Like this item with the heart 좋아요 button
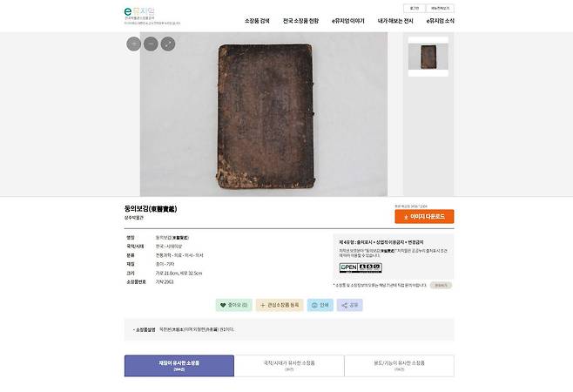 234,305
